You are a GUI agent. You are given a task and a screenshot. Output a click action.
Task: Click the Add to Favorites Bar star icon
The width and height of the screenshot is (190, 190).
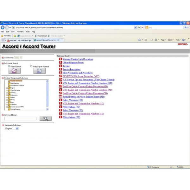(15, 36)
